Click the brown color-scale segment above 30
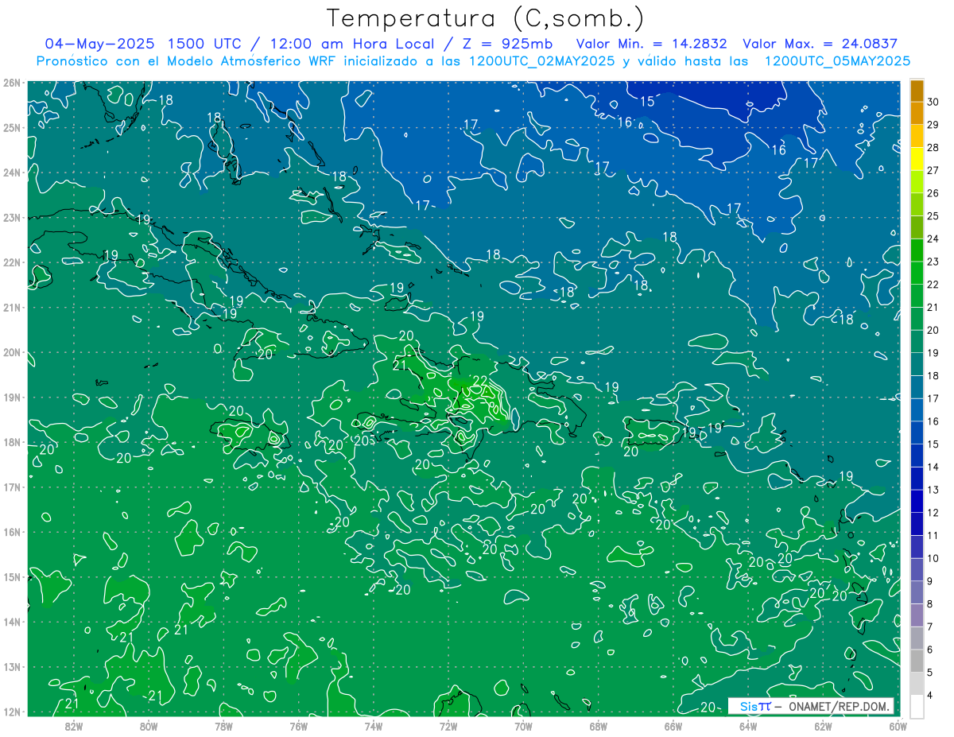954x737 pixels. (917, 91)
